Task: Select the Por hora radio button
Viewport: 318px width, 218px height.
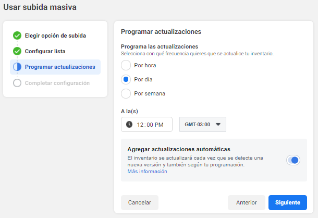Action: click(126, 65)
